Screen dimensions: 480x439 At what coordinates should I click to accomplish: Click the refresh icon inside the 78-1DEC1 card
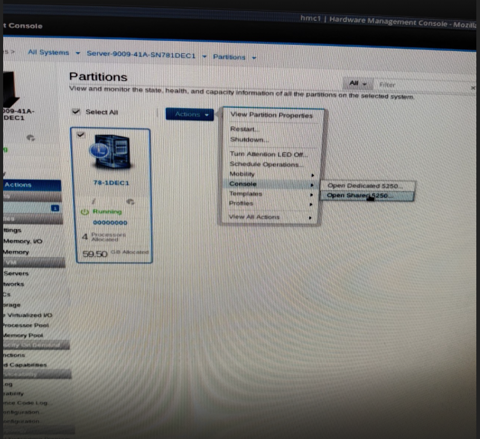coord(131,202)
